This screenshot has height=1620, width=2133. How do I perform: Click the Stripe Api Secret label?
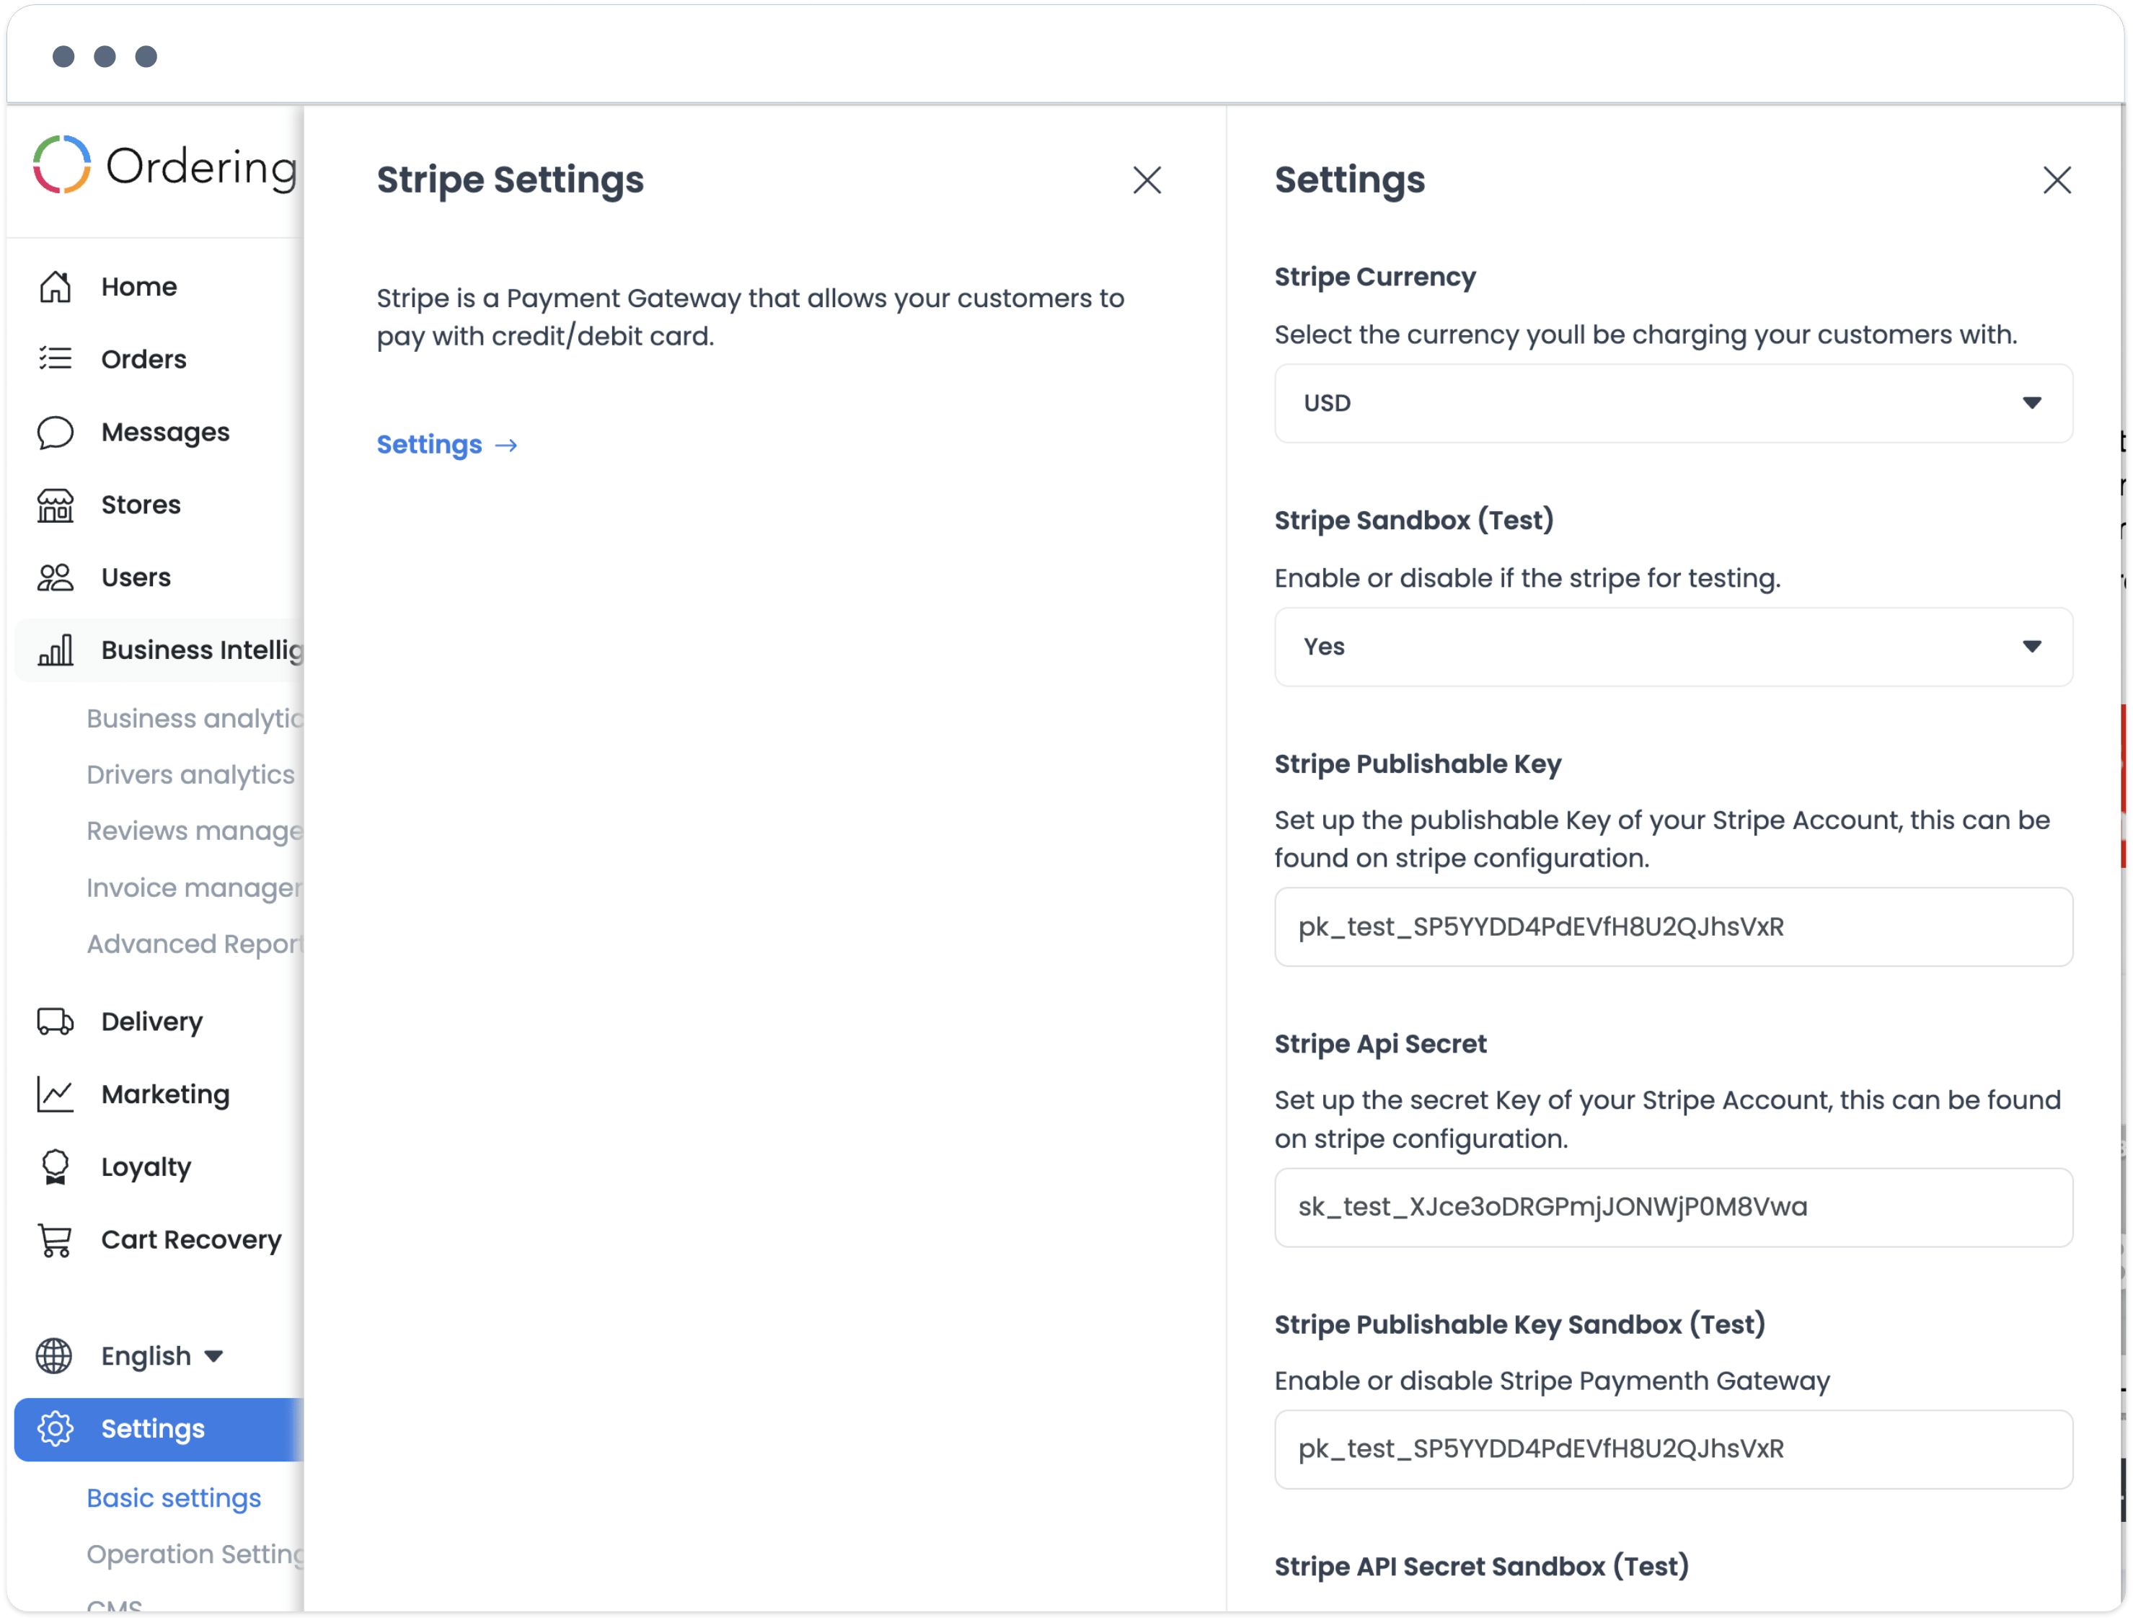pos(1380,1045)
